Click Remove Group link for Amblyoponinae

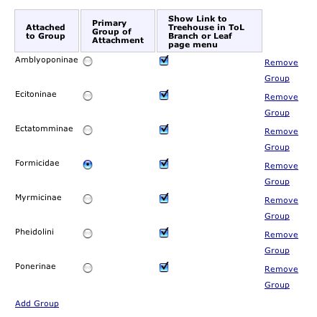281,70
